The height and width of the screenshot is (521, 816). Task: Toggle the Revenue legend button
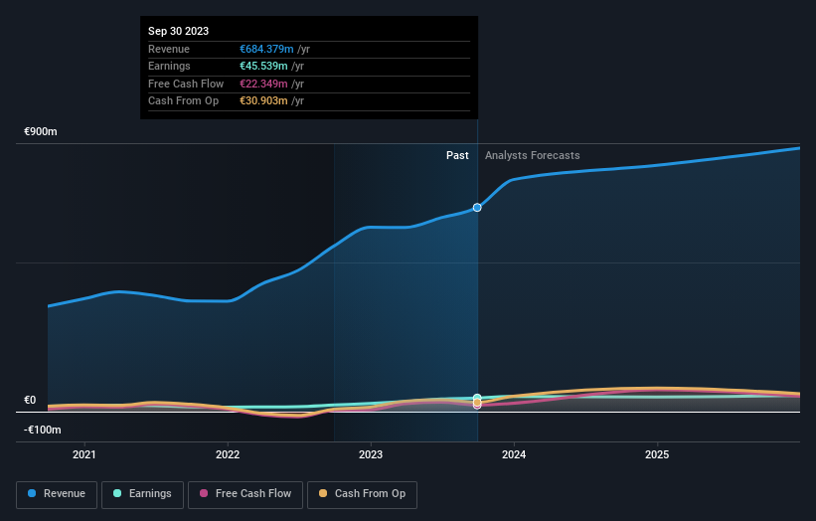pyautogui.click(x=57, y=494)
